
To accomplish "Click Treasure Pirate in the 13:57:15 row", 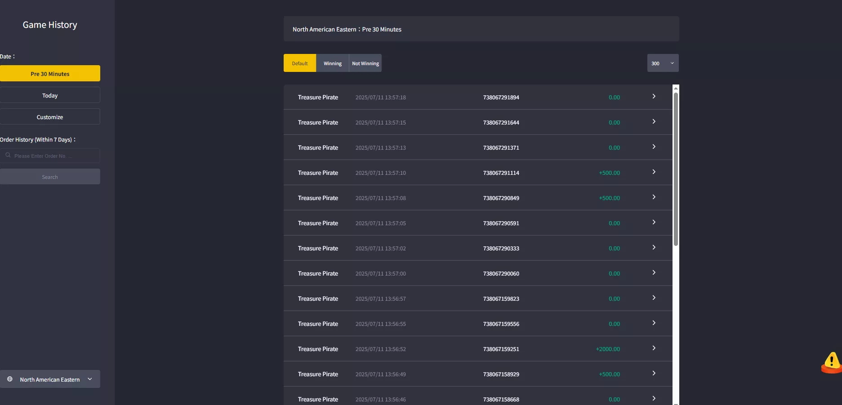I will (x=318, y=122).
